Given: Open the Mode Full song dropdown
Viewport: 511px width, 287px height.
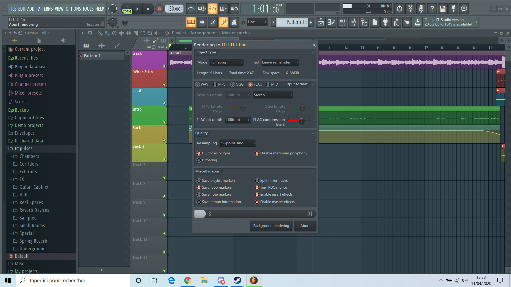Looking at the screenshot, I should coord(226,62).
